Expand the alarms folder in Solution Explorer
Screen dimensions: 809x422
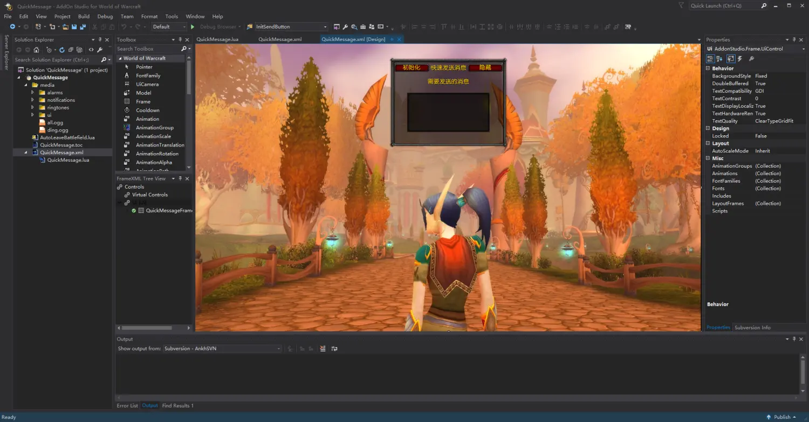[33, 93]
